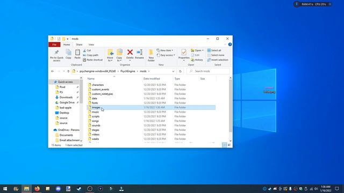Switch to the Home ribbon tab
The image size is (344, 193).
pos(67,44)
